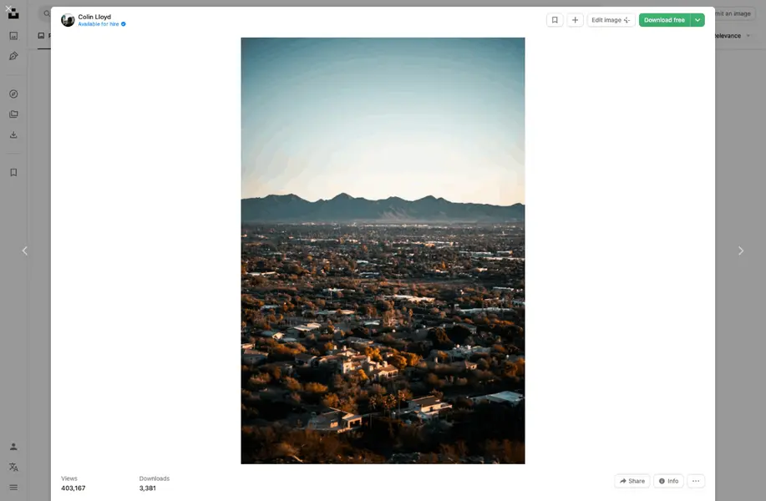Click the account person icon near sidebar bottom
Image resolution: width=766 pixels, height=501 pixels.
(13, 447)
